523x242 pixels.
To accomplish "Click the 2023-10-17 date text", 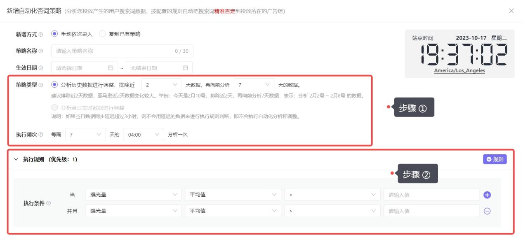I will tap(471, 37).
